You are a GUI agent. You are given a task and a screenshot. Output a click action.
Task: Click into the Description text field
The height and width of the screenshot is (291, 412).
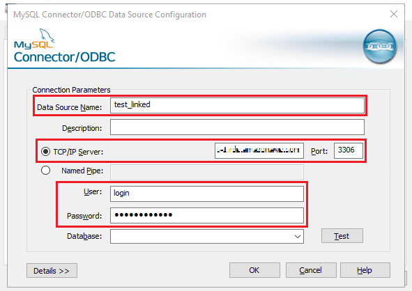(237, 127)
